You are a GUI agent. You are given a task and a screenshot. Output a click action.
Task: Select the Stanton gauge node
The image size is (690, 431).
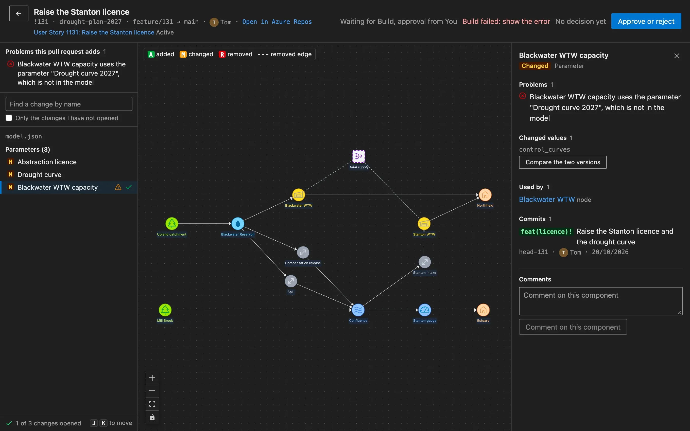[425, 310]
